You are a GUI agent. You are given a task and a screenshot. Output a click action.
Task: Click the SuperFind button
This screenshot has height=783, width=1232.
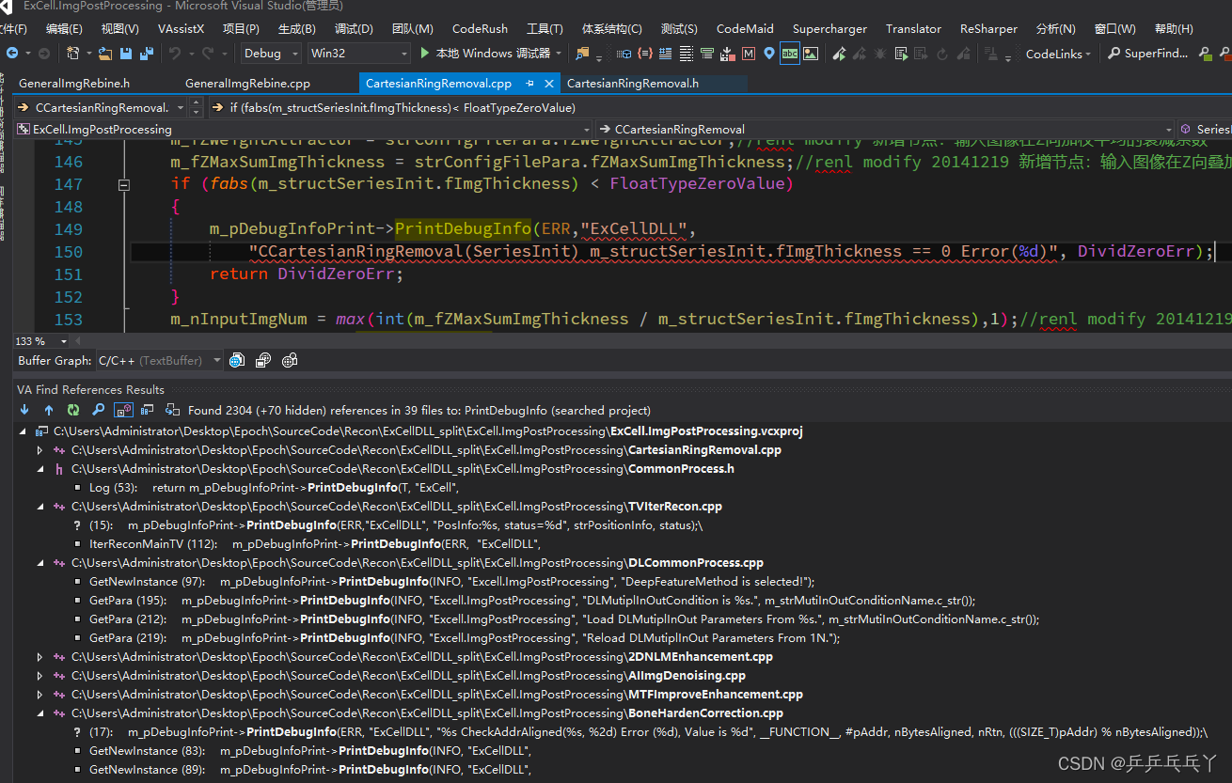[1147, 54]
